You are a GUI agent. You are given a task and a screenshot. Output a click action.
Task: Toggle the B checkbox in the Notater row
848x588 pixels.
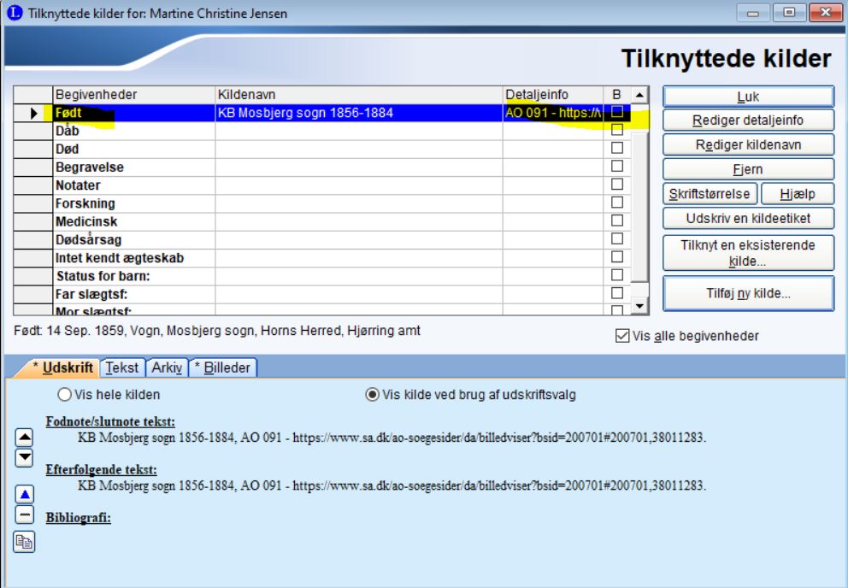(617, 184)
